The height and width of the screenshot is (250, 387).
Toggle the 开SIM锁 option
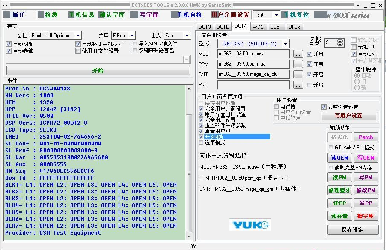[201, 137]
